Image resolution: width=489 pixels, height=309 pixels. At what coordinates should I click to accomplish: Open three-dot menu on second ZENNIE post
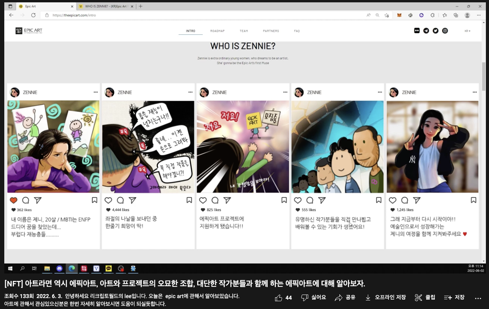[190, 92]
